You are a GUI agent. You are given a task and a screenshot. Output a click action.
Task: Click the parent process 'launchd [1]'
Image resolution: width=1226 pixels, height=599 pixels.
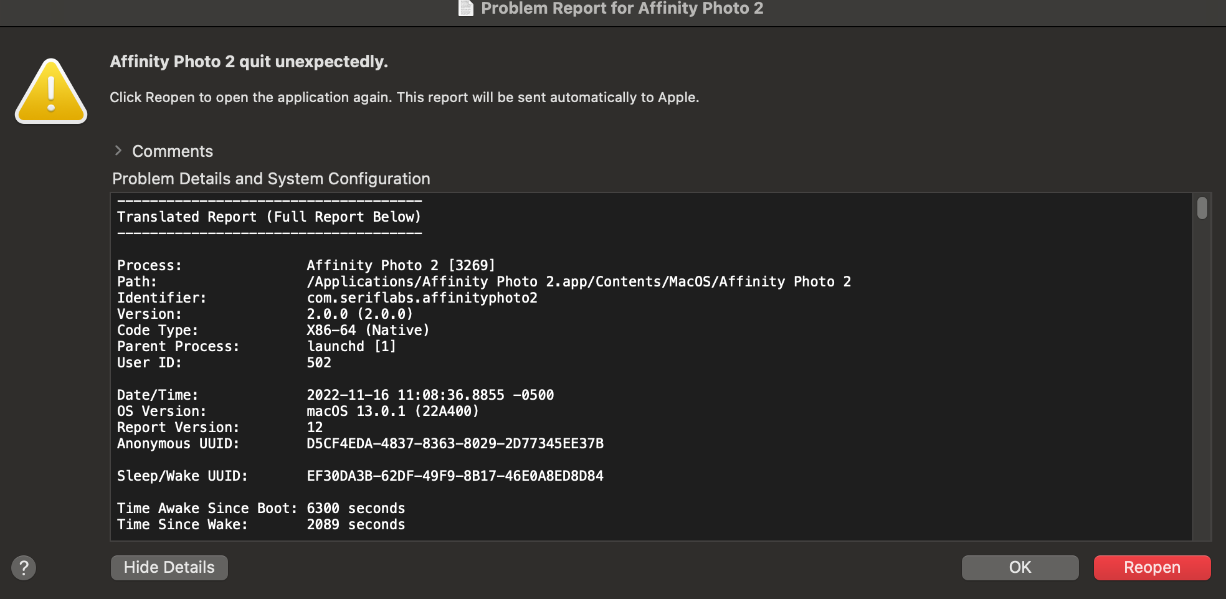tap(351, 346)
